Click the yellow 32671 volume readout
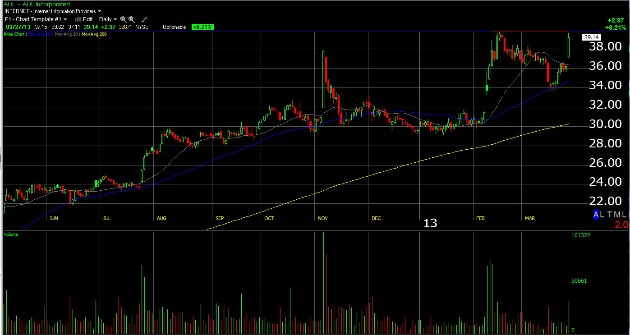 pos(126,27)
